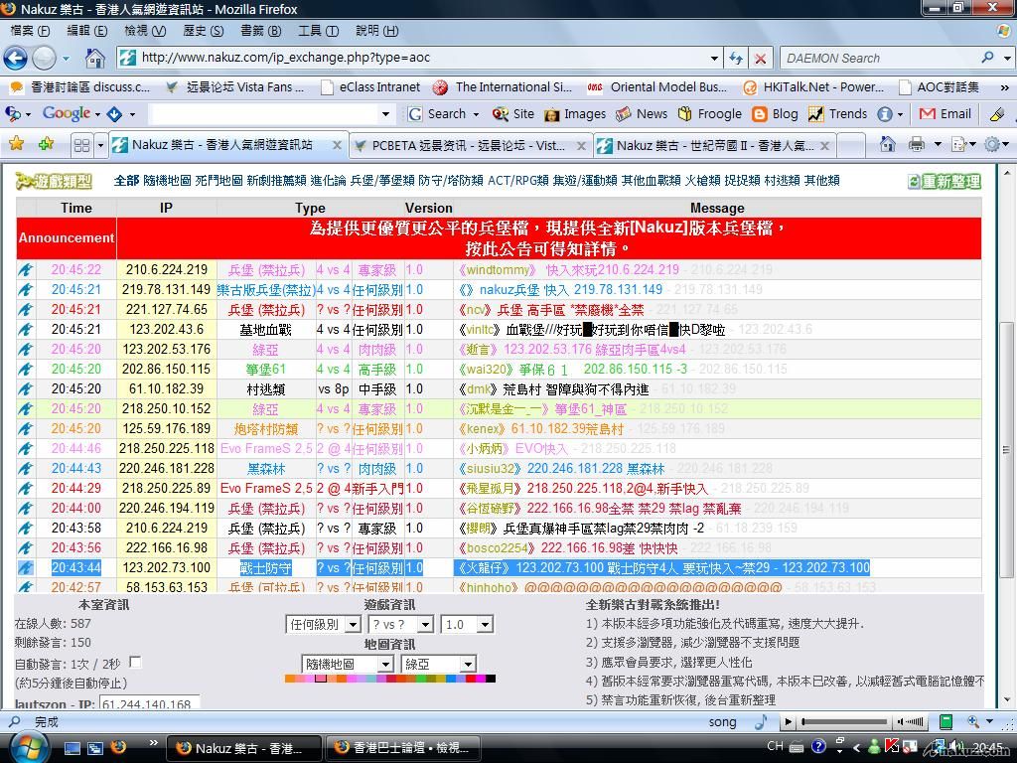This screenshot has height=763, width=1017.
Task: Open the Blogger Blog toolbar icon
Action: (775, 114)
